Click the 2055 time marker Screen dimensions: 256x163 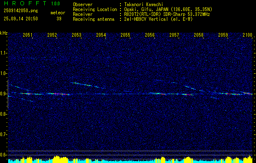point(125,35)
